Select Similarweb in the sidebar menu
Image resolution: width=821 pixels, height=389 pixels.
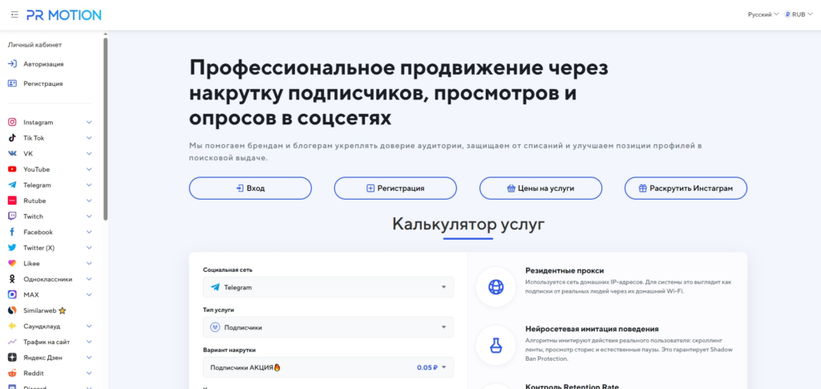tap(40, 311)
